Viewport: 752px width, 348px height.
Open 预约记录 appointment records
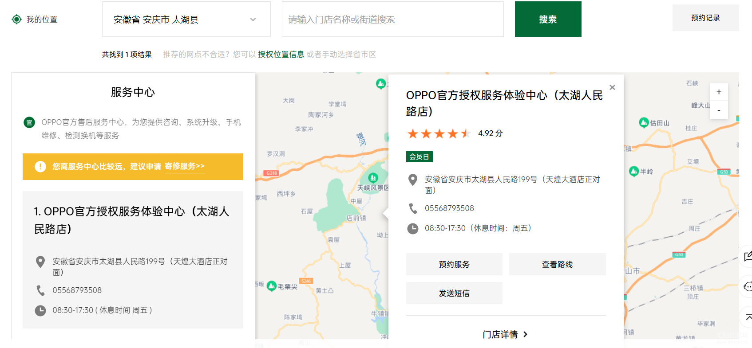click(705, 18)
